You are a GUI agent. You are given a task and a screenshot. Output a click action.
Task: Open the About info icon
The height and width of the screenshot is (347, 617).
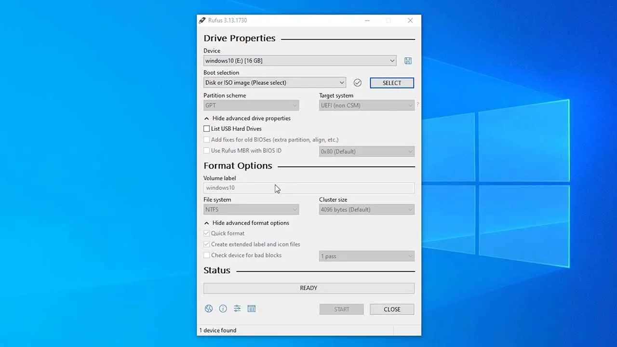[223, 308]
